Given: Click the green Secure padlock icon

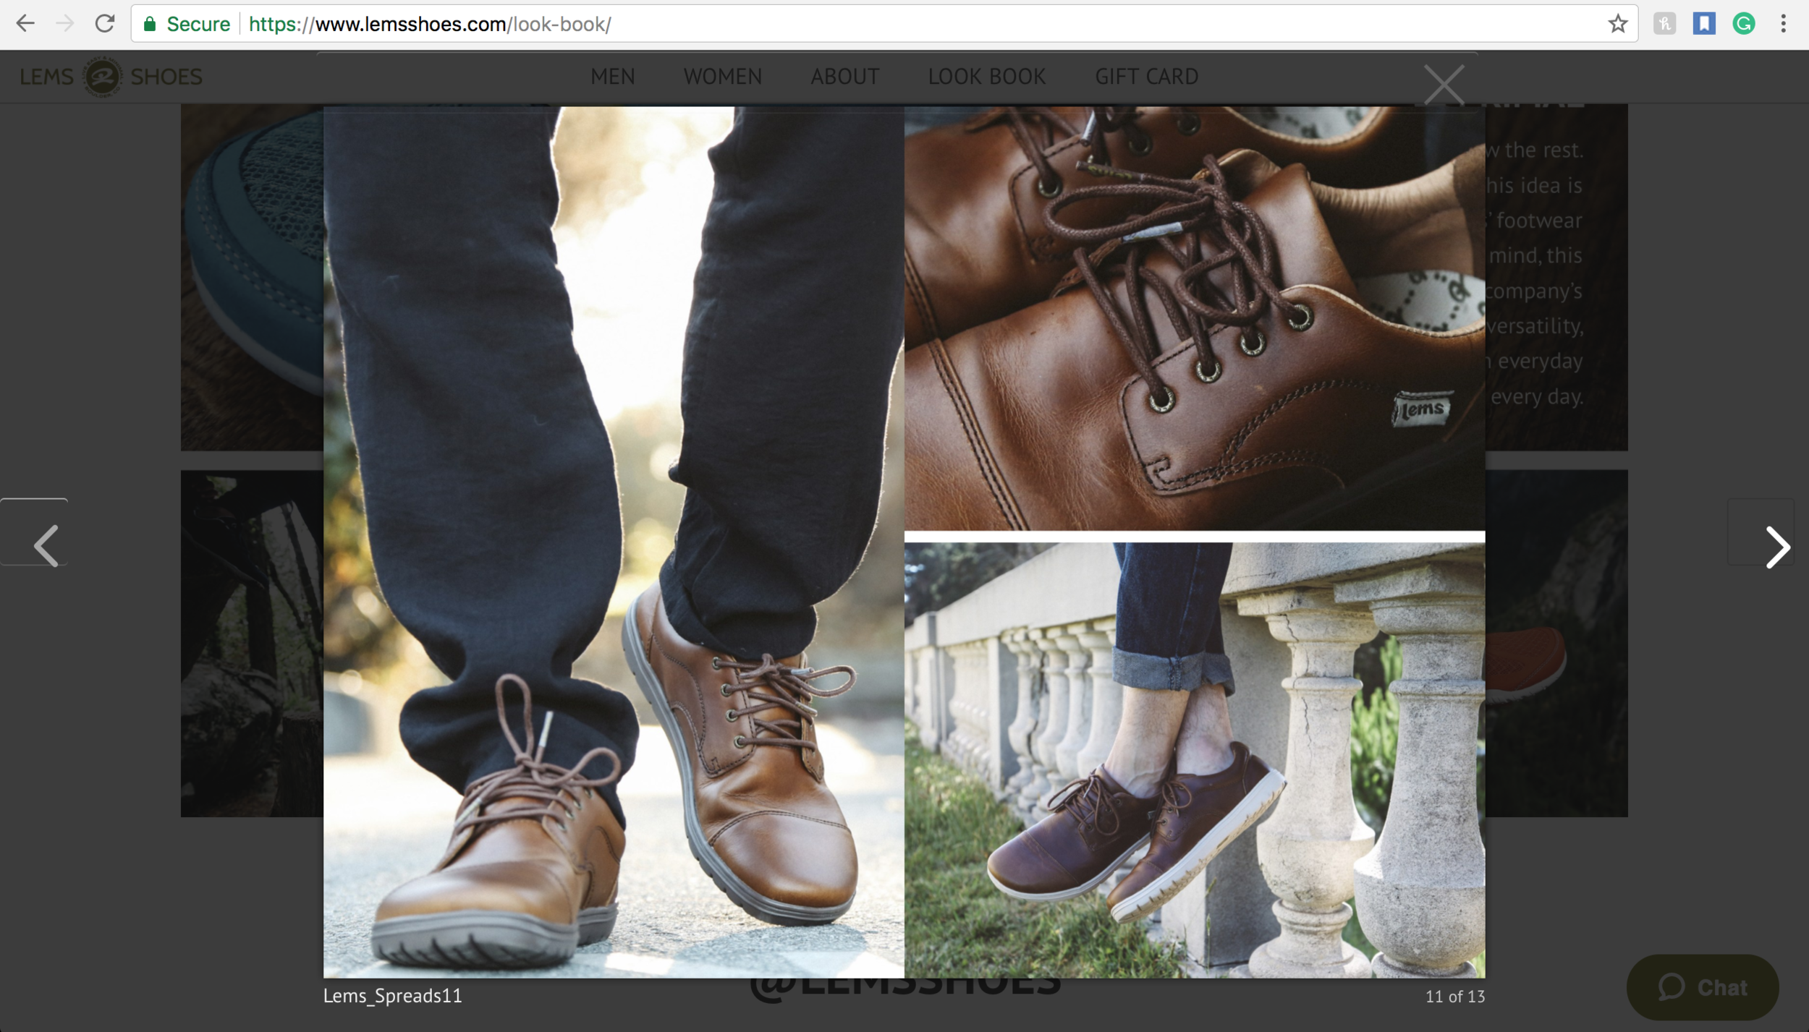Looking at the screenshot, I should point(150,24).
